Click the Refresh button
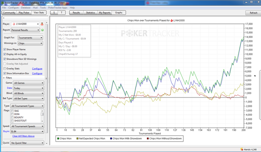Image resolution: width=261 pixels, height=152 pixels. [253, 13]
